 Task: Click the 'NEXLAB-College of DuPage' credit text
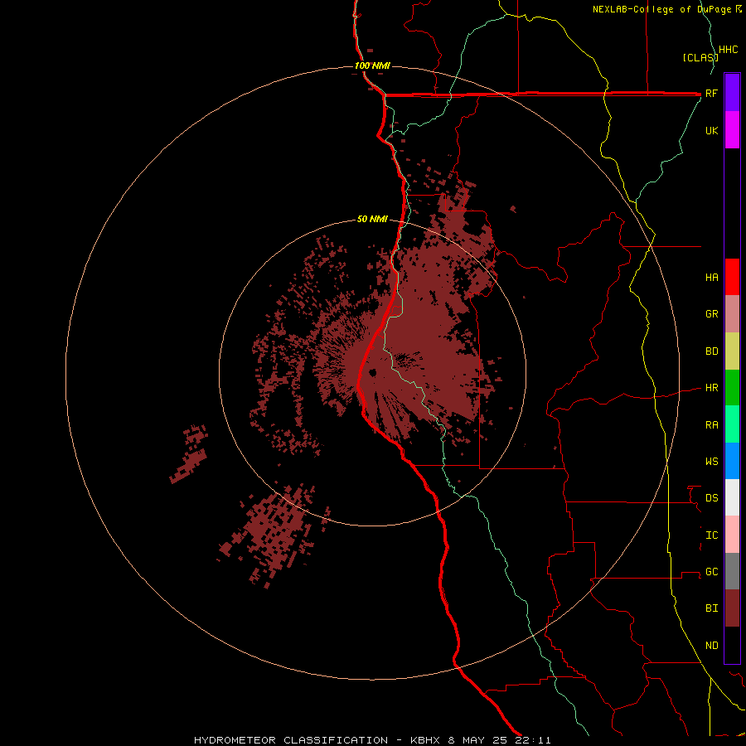[x=663, y=9]
